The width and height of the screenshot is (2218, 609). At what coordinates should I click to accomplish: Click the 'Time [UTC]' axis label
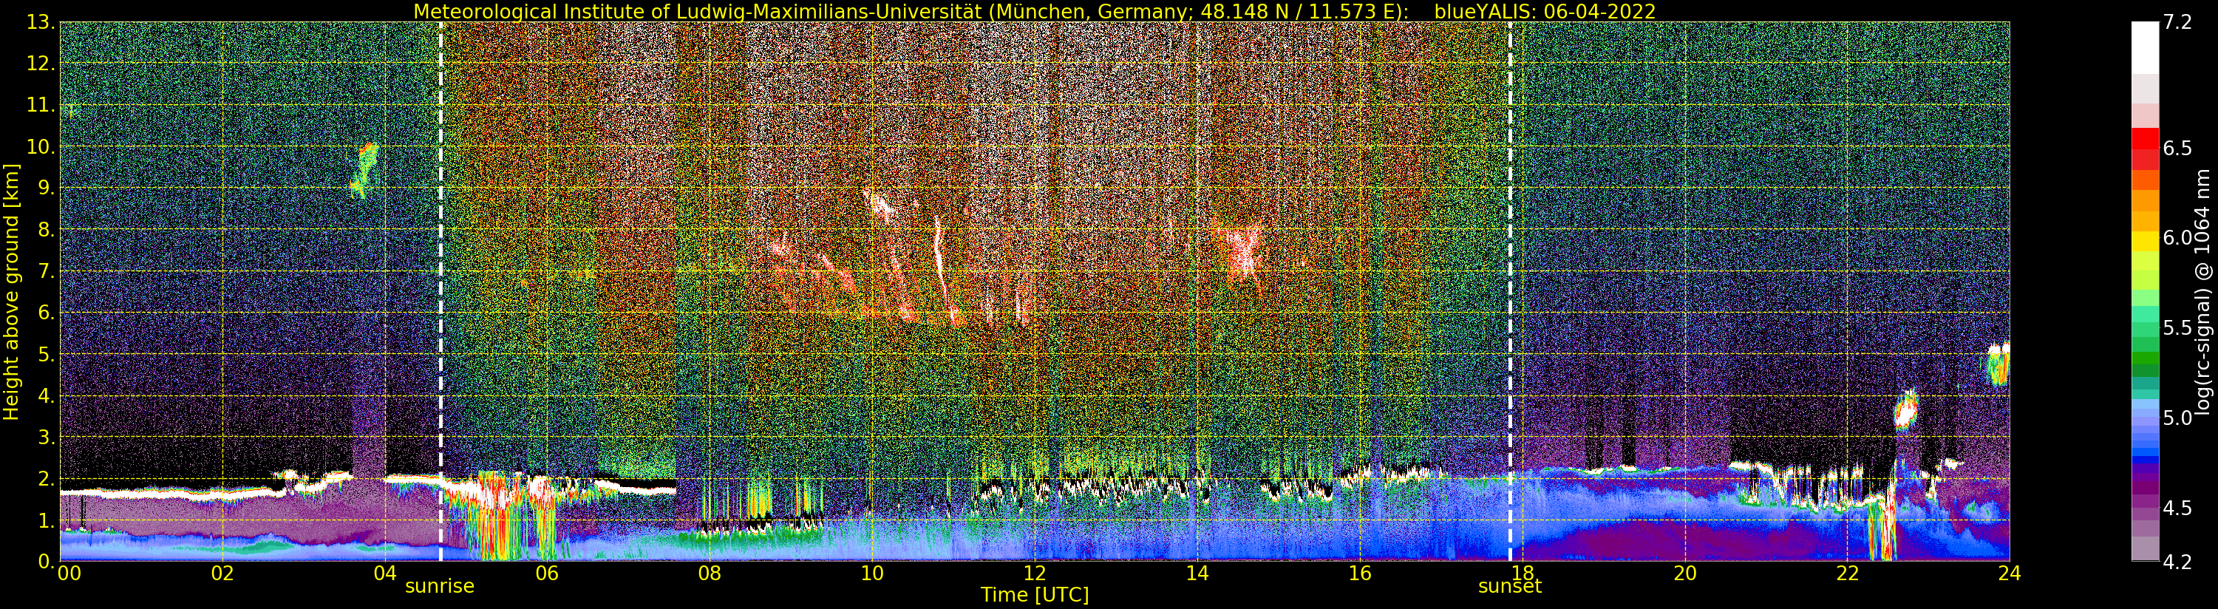coord(1035,595)
